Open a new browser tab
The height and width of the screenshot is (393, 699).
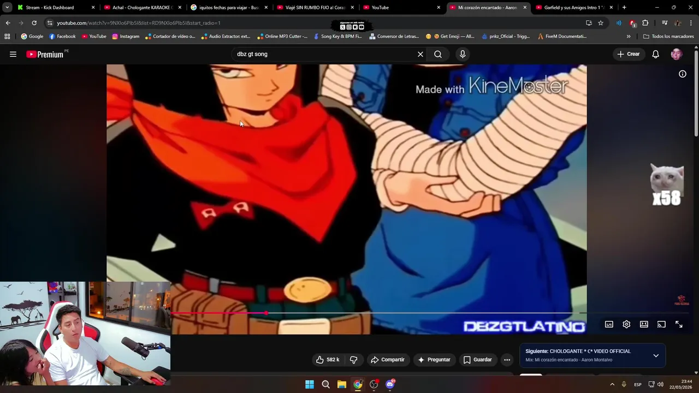(x=624, y=8)
